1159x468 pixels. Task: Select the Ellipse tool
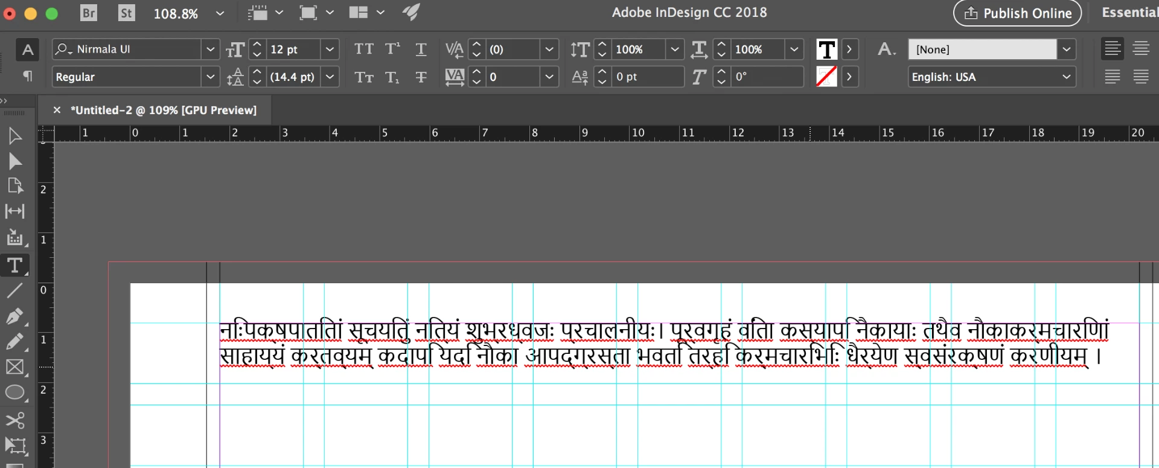coord(15,393)
